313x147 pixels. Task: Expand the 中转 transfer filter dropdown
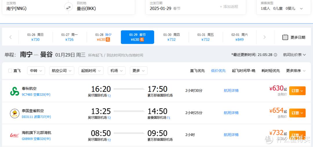coord(36,71)
